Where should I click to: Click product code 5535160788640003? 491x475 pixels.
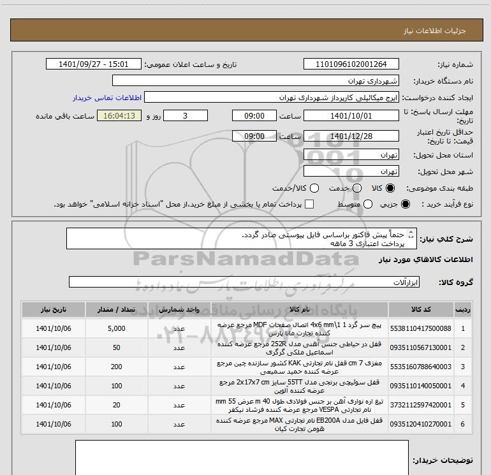tap(421, 367)
